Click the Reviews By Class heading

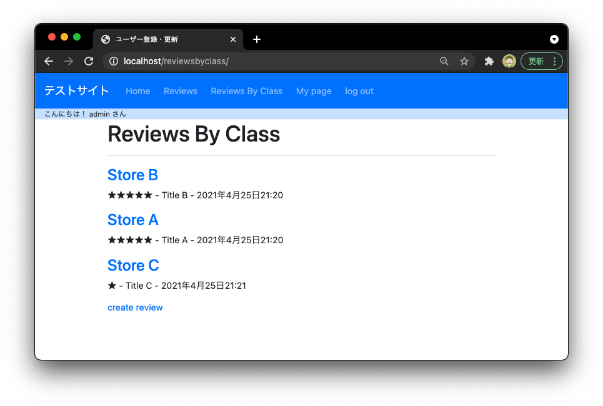194,134
